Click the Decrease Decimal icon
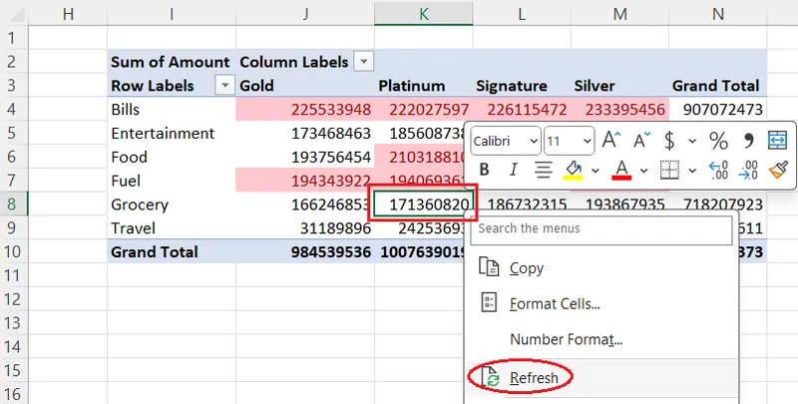Viewport: 798px width, 404px height. (x=747, y=171)
